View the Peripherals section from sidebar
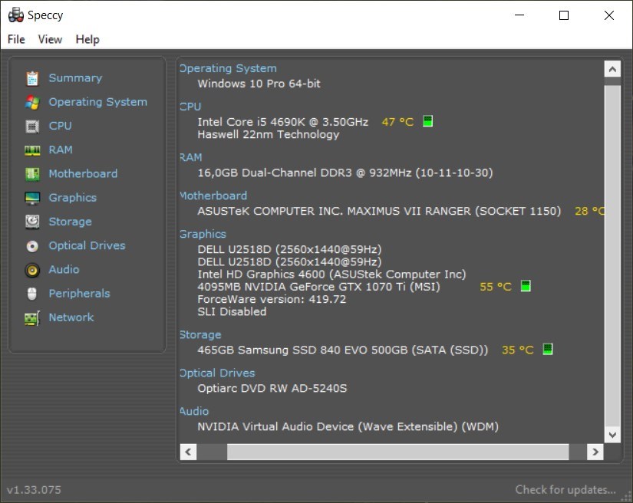The image size is (633, 503). 80,294
